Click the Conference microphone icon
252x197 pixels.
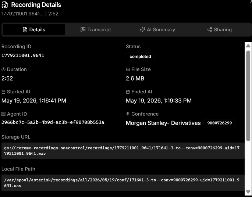click(128, 114)
